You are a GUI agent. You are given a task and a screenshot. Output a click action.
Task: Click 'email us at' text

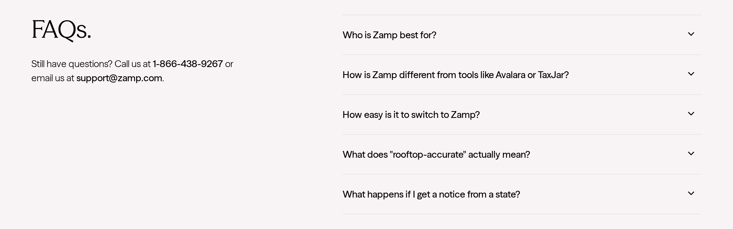(x=53, y=78)
